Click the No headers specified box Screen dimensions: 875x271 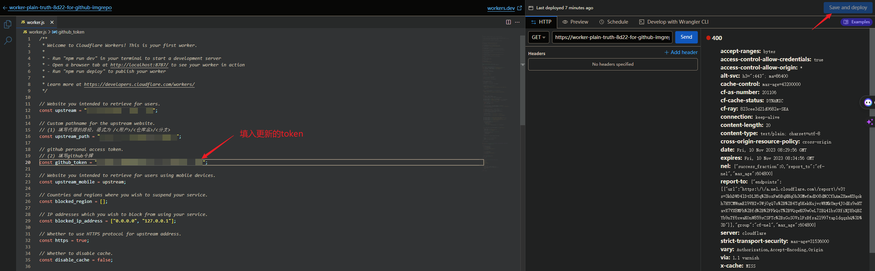613,64
